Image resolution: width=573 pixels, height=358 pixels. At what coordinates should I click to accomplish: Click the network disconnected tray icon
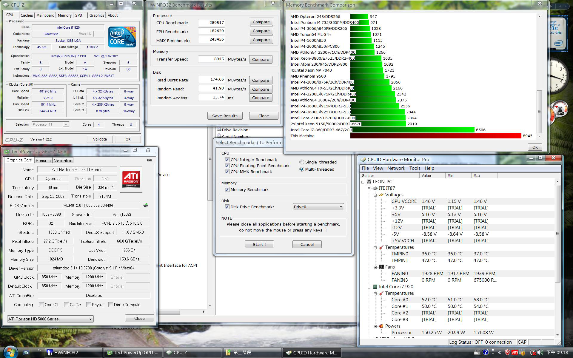point(533,353)
